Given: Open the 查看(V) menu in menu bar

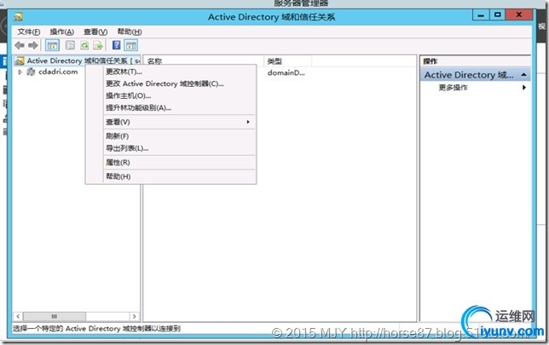Looking at the screenshot, I should [x=95, y=32].
